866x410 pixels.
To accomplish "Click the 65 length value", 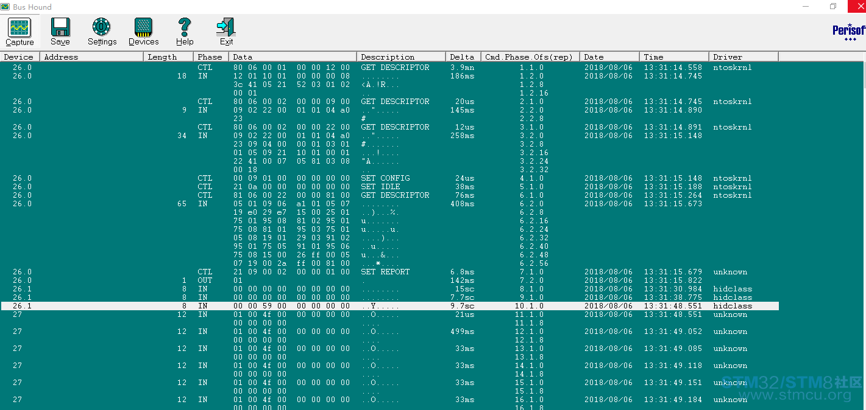I will 182,204.
